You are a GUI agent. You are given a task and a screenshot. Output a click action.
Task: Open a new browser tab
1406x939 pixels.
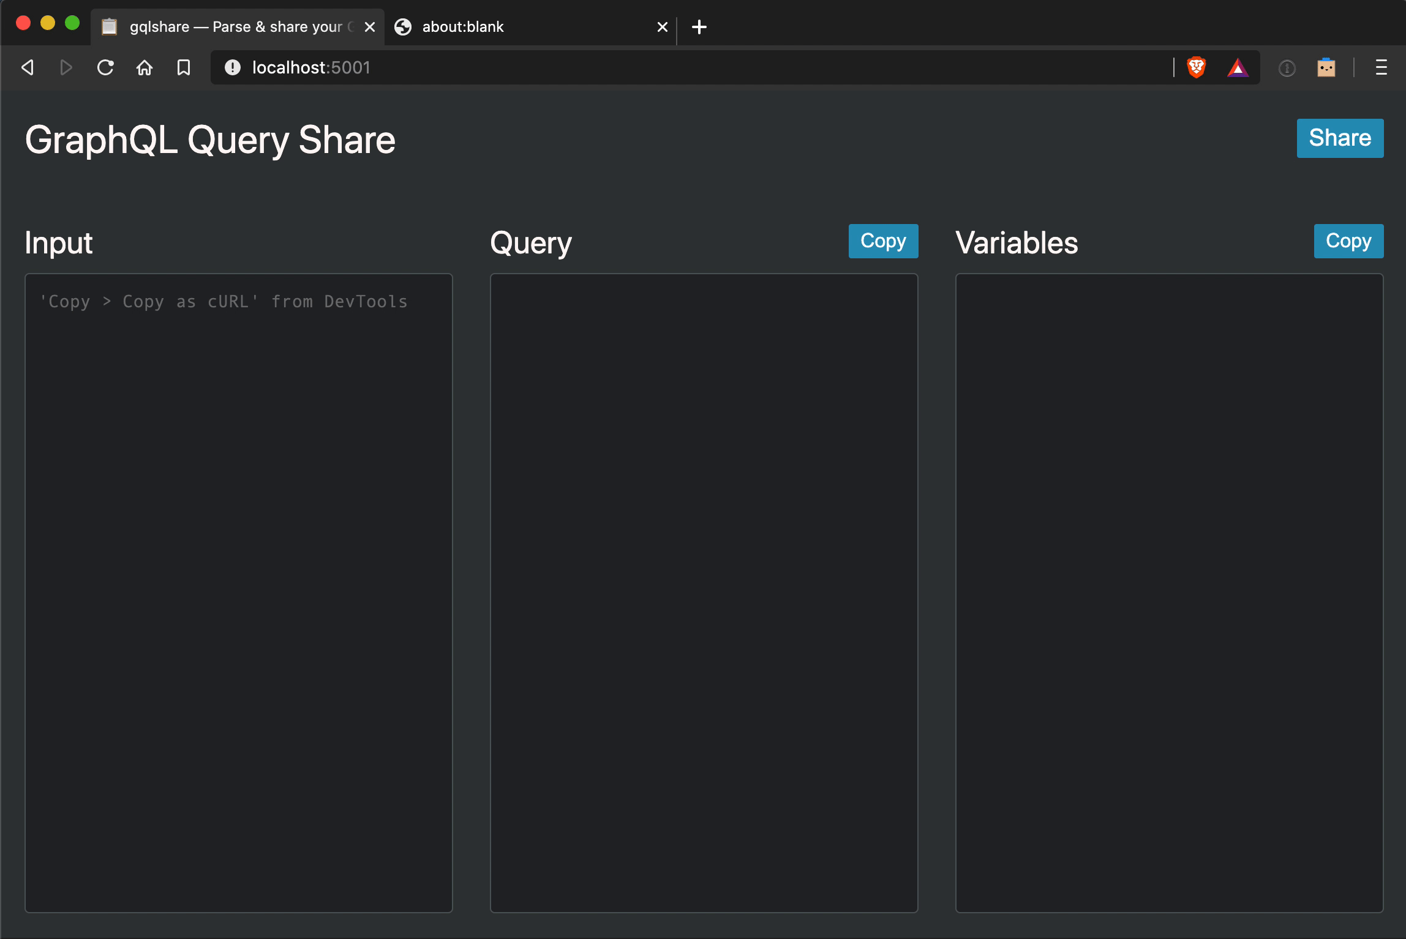(699, 27)
